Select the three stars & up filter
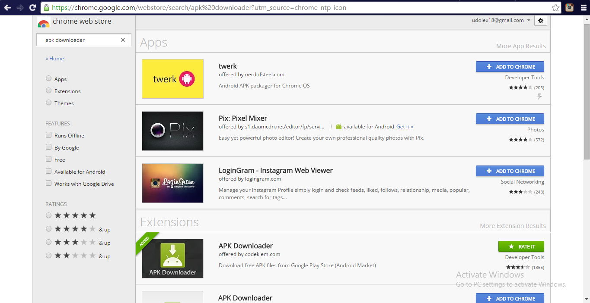 [48, 242]
